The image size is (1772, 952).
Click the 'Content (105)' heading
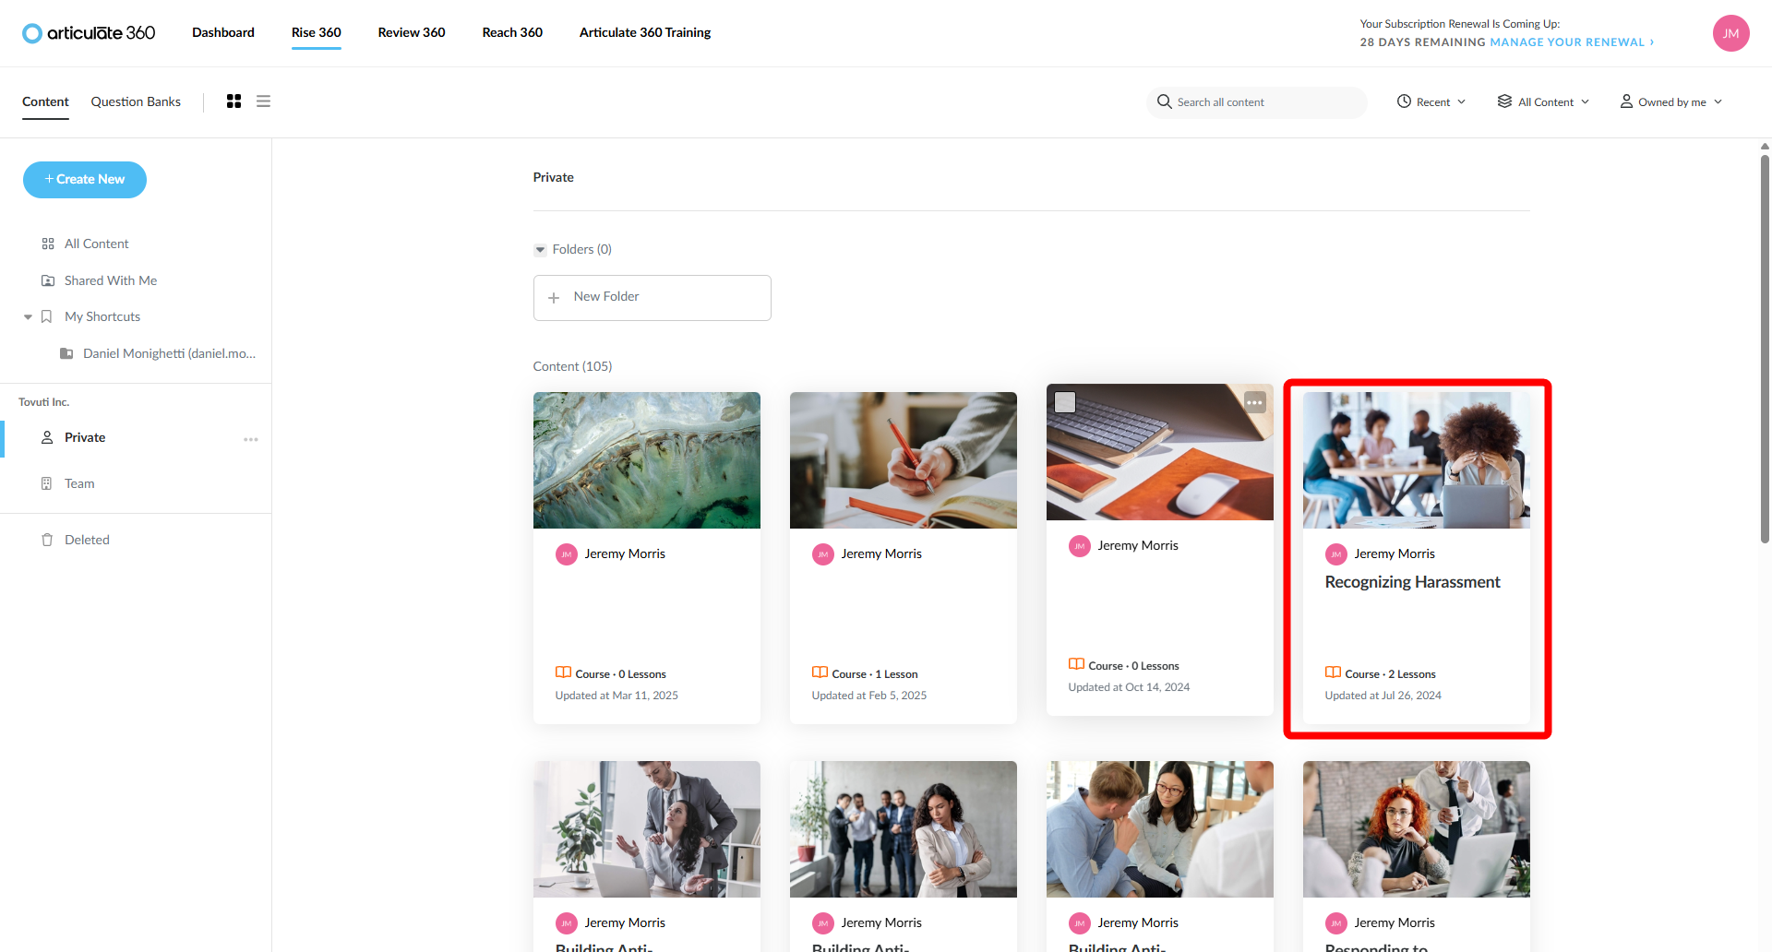click(x=572, y=366)
